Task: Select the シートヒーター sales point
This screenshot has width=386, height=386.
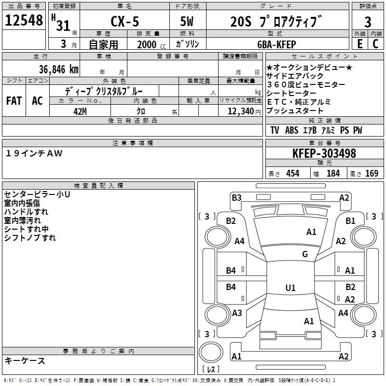Action: click(x=291, y=93)
